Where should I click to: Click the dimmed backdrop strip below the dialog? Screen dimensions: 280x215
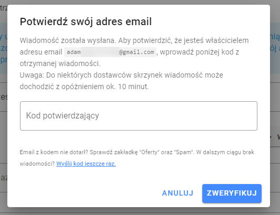[140, 211]
